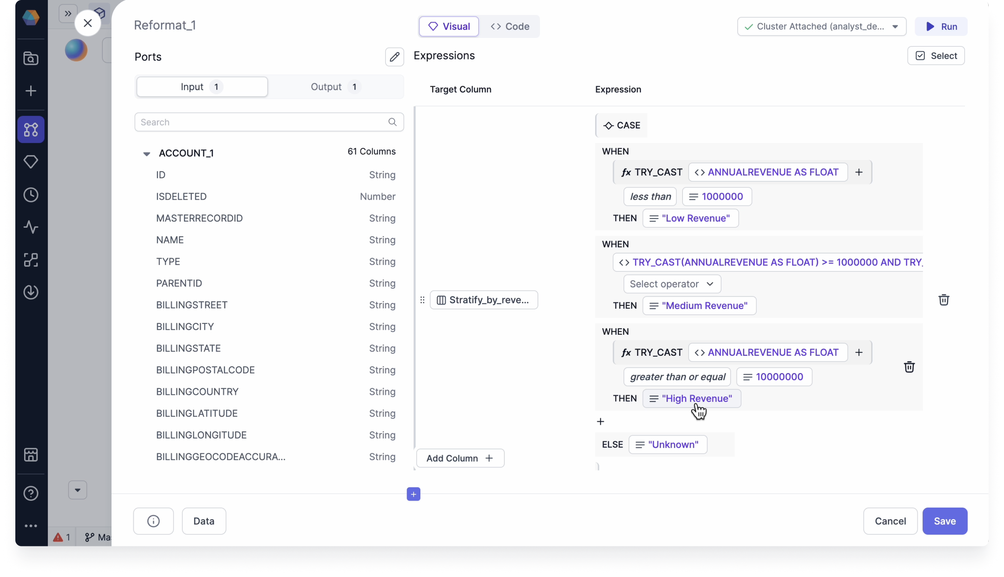This screenshot has height=577, width=1004.
Task: Click the delete trash icon on second WHEN
Action: tap(943, 299)
